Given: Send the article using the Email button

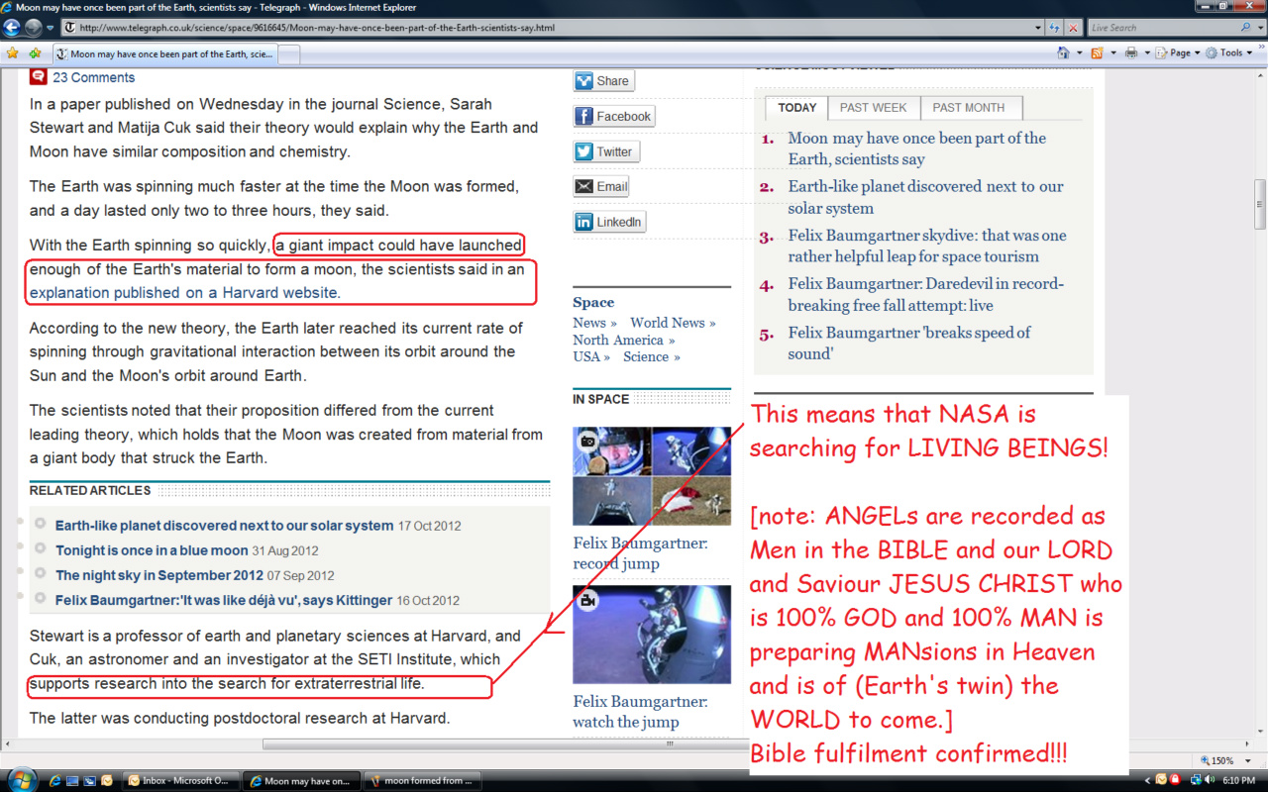Looking at the screenshot, I should 601,186.
